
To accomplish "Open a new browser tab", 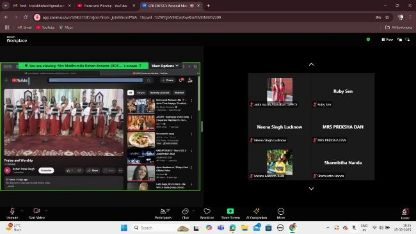I will tap(208, 6).
